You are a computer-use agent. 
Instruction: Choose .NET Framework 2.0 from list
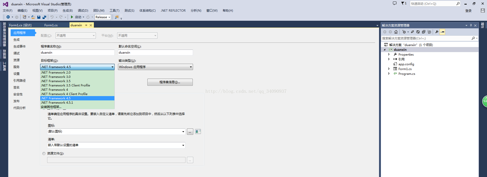pyautogui.click(x=77, y=73)
